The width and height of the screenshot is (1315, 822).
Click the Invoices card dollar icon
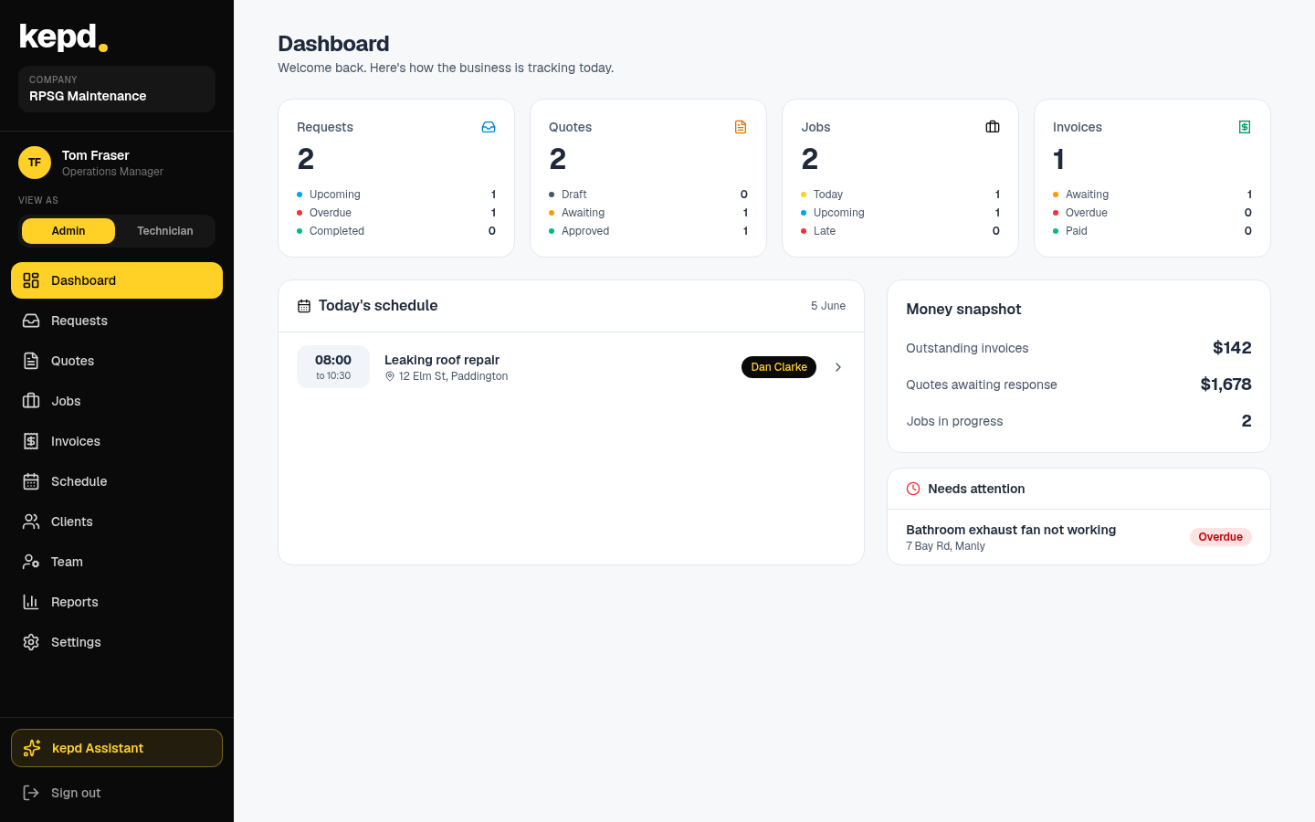1245,127
